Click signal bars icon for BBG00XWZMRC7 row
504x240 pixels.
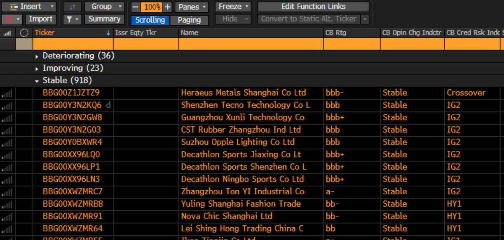pyautogui.click(x=7, y=192)
